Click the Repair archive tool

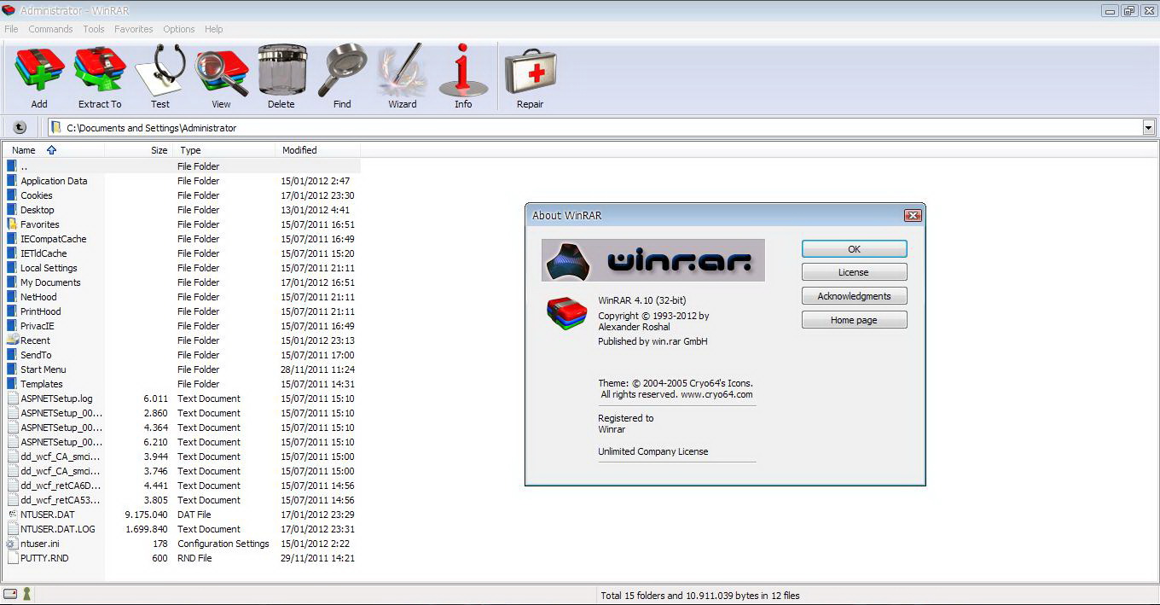coord(529,75)
